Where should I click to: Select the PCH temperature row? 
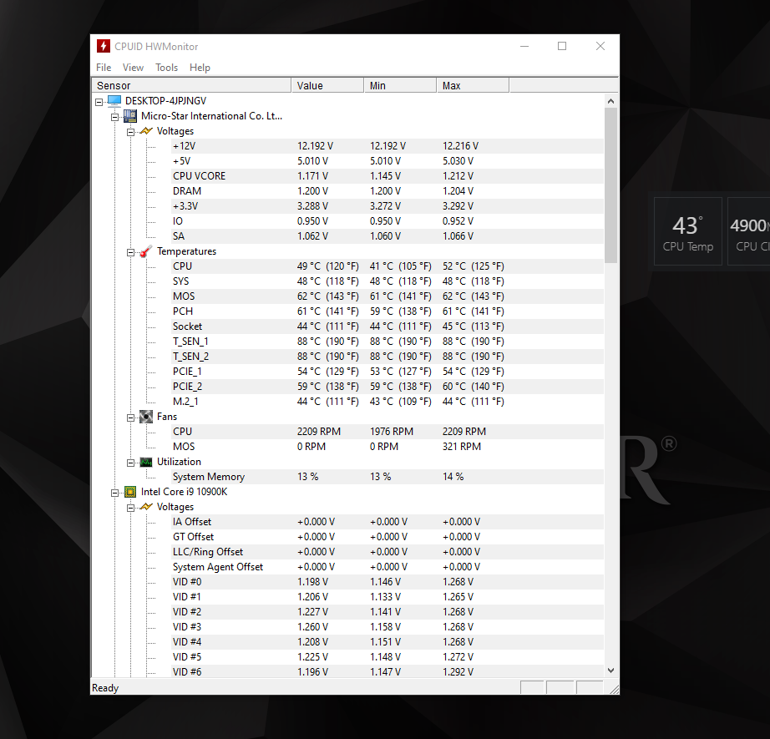click(x=387, y=311)
